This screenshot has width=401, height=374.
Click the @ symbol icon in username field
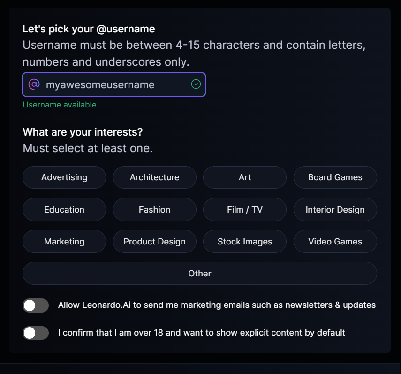(34, 84)
